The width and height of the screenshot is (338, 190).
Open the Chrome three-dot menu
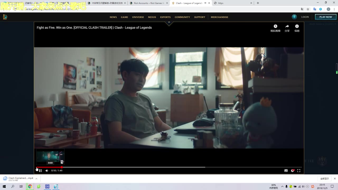pyautogui.click(x=334, y=9)
